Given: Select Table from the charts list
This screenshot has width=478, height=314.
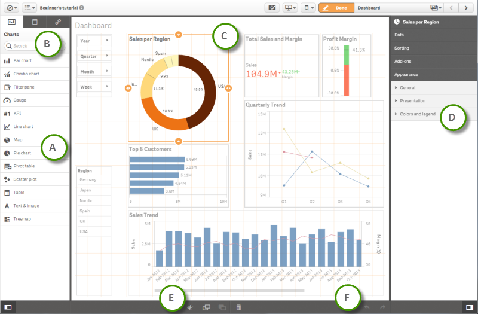Looking at the screenshot, I should 35,192.
